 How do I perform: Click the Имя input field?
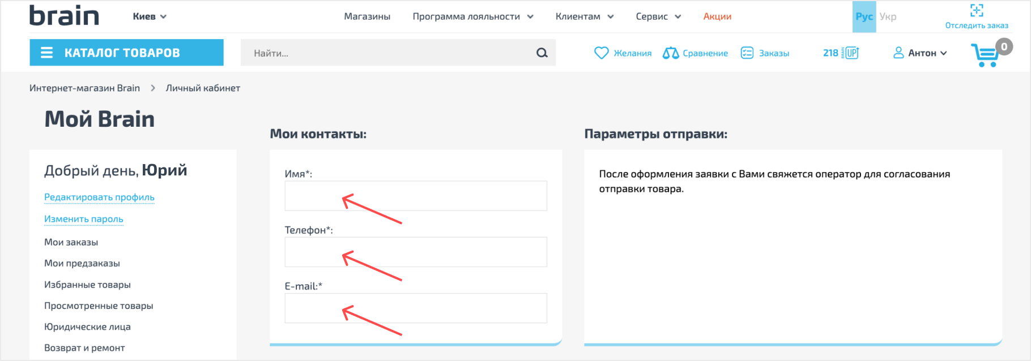pyautogui.click(x=416, y=196)
